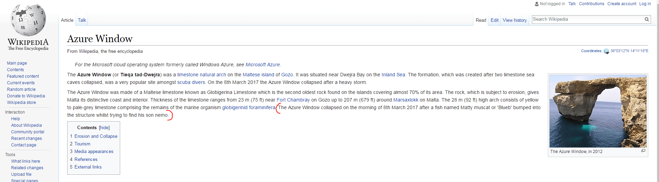Click Create account link
Image resolution: width=659 pixels, height=182 pixels.
622,4
